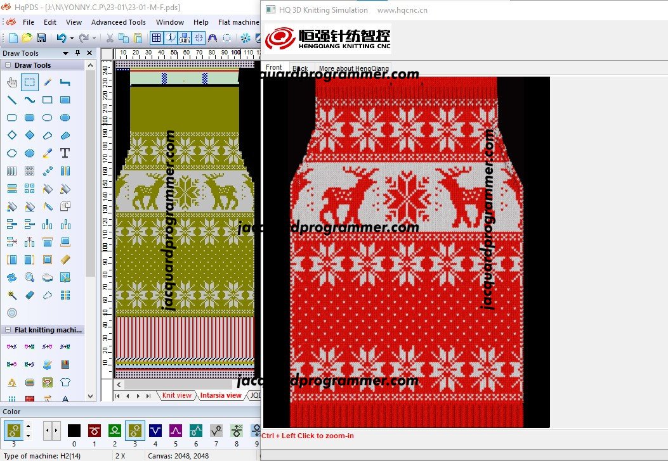The image size is (668, 461).
Task: Collapse the Flat knitting machine section
Action: (x=8, y=330)
